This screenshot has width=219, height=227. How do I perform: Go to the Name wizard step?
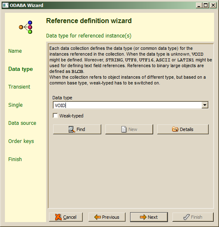(15, 51)
